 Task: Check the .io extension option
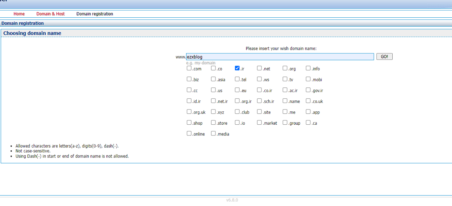pyautogui.click(x=237, y=123)
